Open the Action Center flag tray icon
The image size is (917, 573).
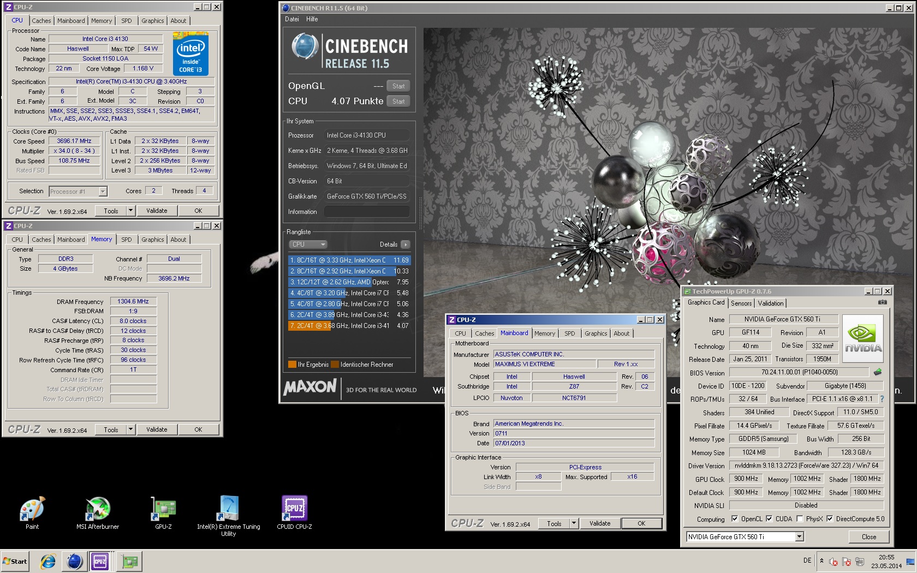847,562
